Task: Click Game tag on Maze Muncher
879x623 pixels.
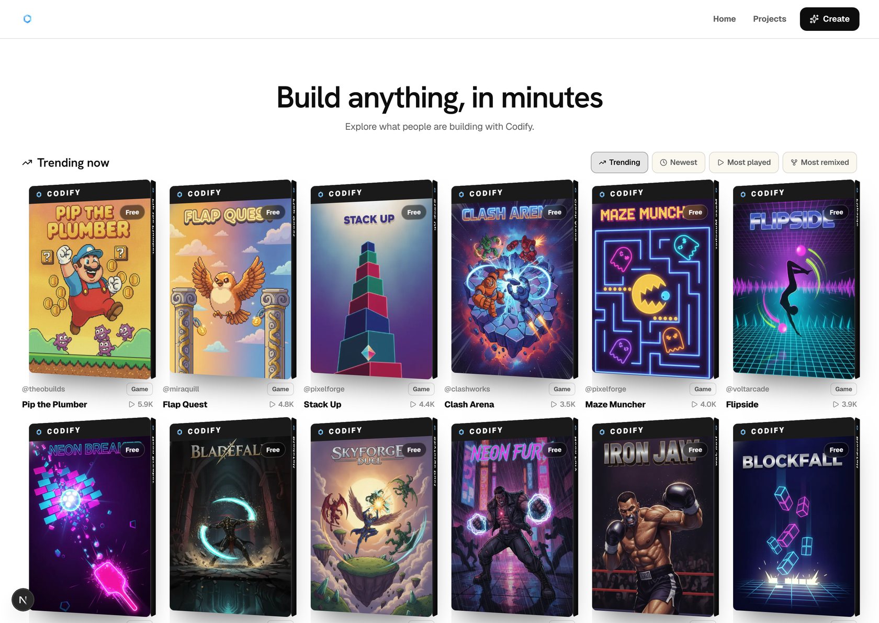Action: point(703,389)
